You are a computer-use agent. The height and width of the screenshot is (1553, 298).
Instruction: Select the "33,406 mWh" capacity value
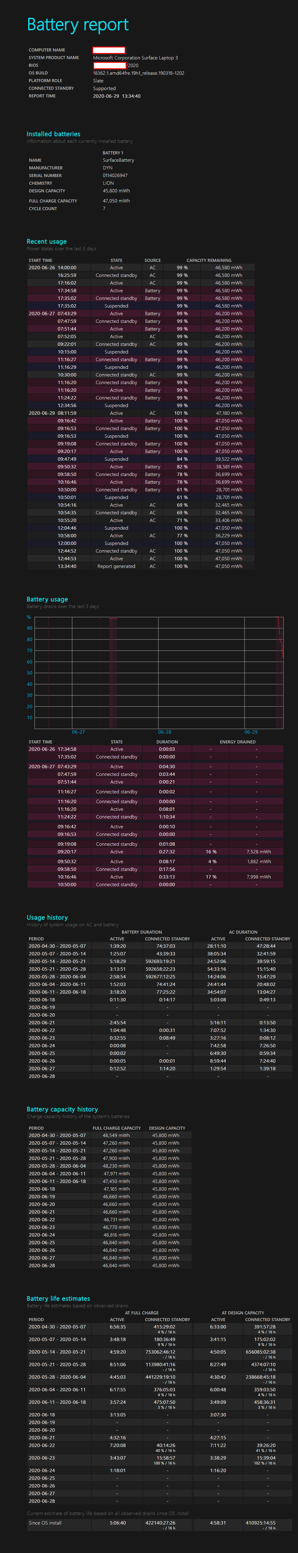click(x=229, y=520)
